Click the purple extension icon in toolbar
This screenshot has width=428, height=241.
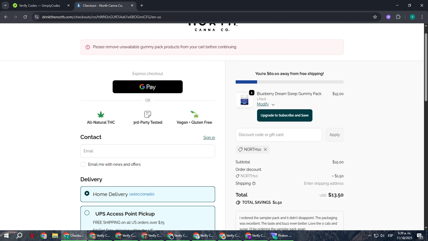coord(388,17)
